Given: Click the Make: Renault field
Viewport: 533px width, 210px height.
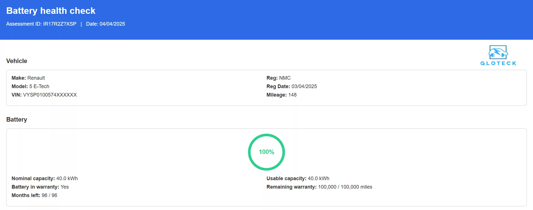Looking at the screenshot, I should (x=28, y=78).
